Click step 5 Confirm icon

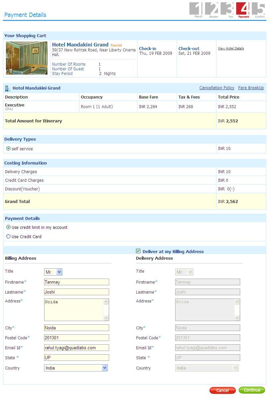coord(259,9)
